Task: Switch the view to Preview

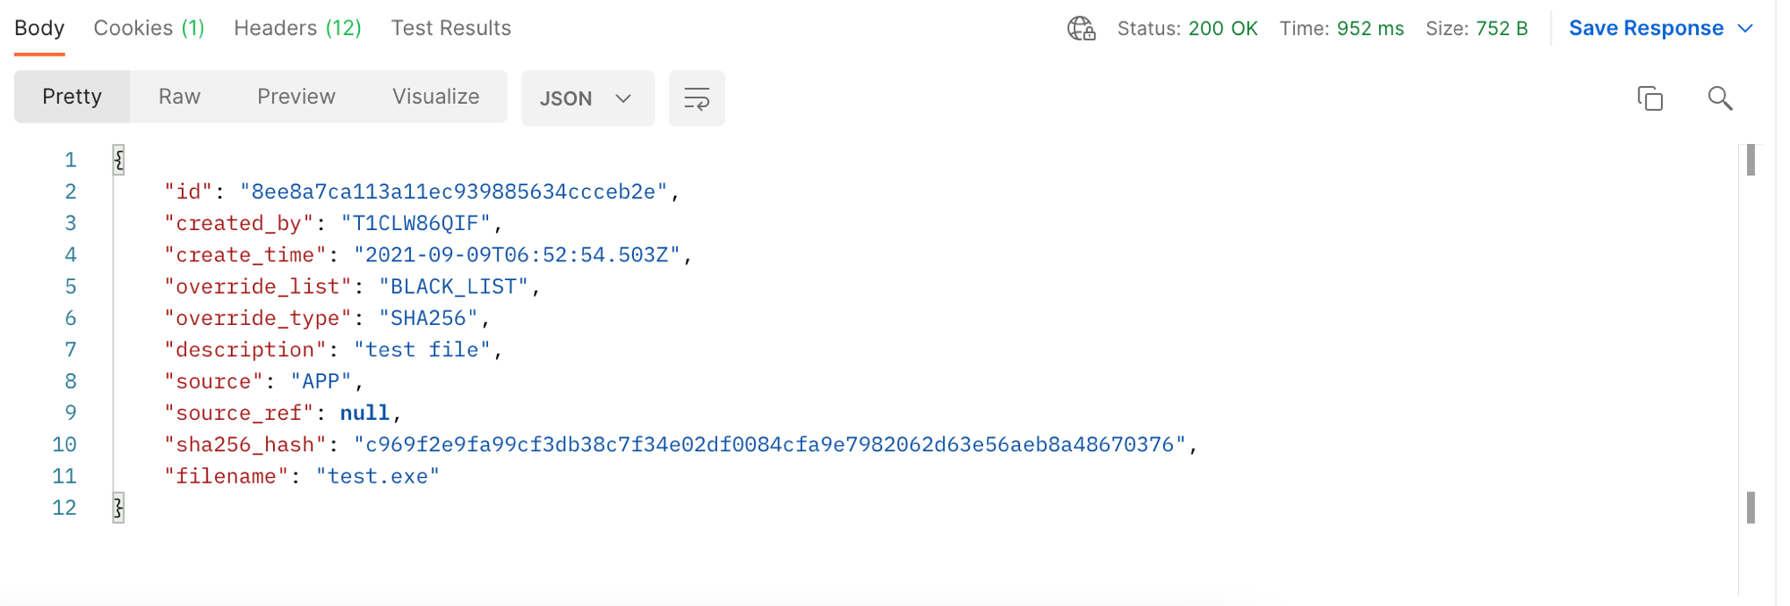Action: pos(296,97)
